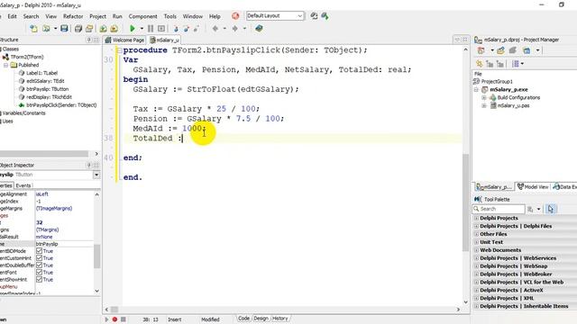Expand the Other Files palette category
Viewport: 577px width, 324px height.
click(476, 234)
